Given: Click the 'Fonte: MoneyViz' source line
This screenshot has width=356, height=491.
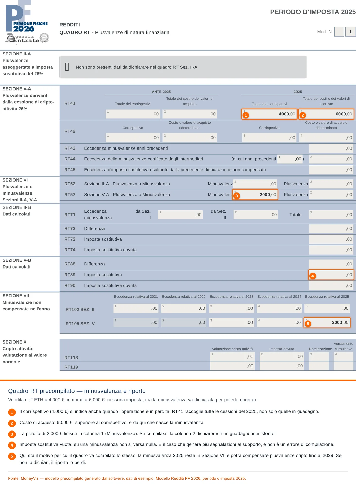Looking at the screenshot, I should (127, 478).
